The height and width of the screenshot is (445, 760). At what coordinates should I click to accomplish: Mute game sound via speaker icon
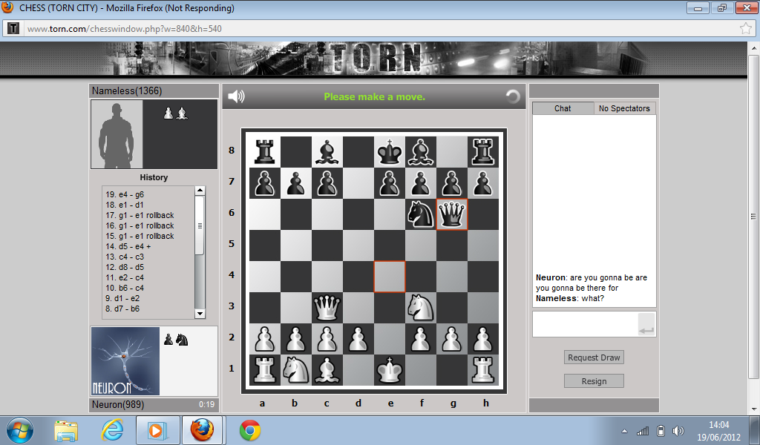click(x=236, y=96)
